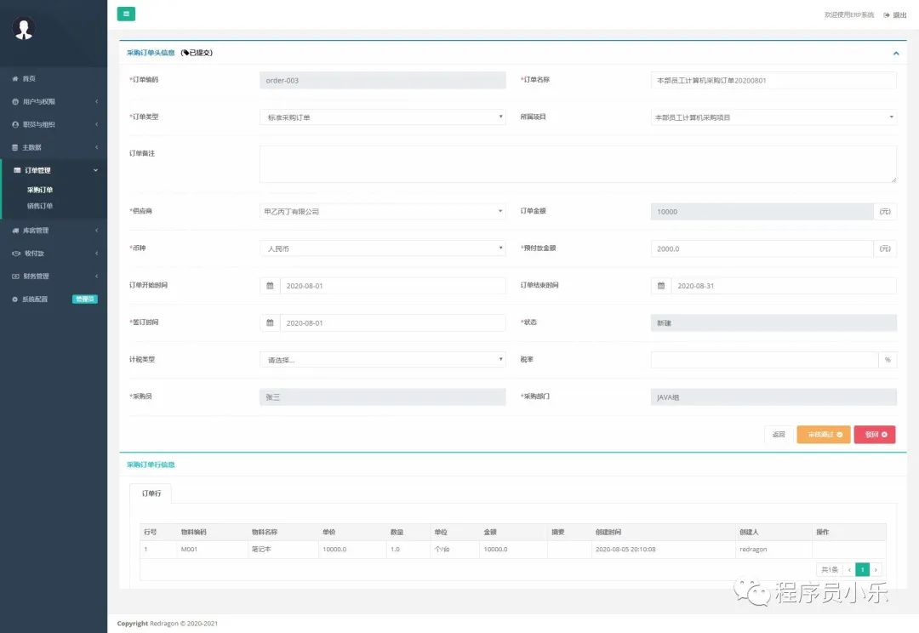Click the person icon beside 职员与组织

pos(15,124)
